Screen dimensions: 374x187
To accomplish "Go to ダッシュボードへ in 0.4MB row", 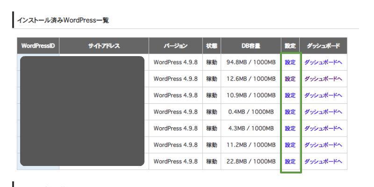I will 324,112.
